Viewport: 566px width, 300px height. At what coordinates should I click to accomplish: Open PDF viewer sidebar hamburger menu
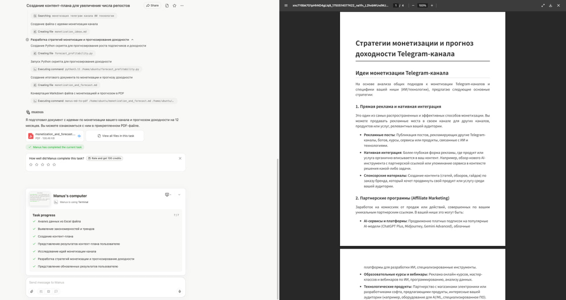coord(286,6)
